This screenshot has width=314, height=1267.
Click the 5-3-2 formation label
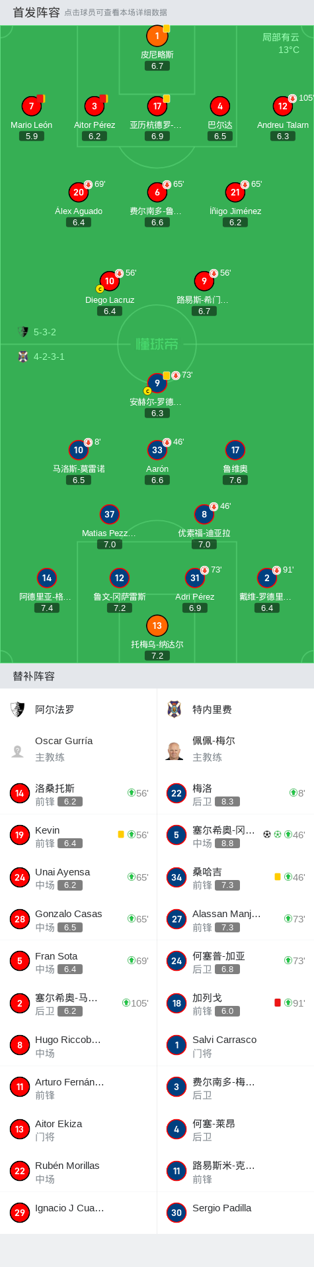click(x=44, y=332)
